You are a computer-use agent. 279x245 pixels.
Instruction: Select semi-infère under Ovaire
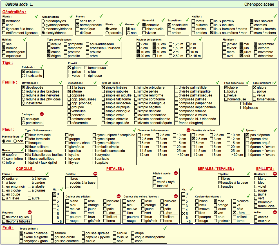pyautogui.click(x=4, y=159)
